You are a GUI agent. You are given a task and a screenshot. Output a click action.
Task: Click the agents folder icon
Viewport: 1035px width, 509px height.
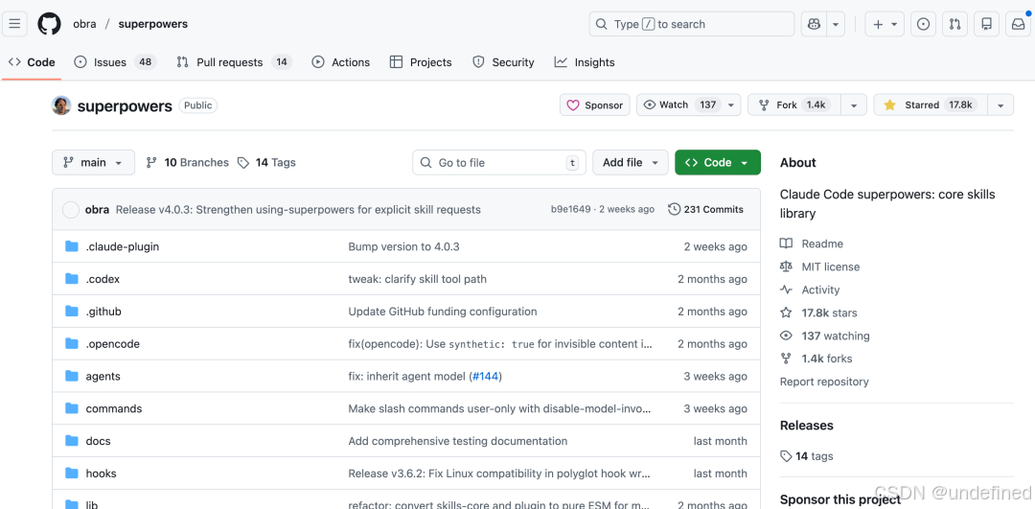72,376
